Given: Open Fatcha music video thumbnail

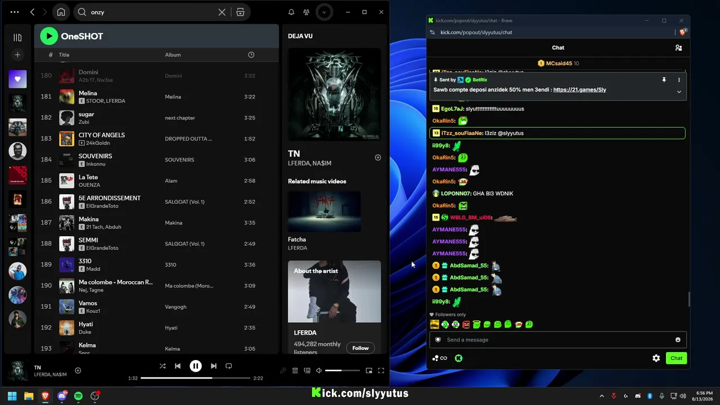Looking at the screenshot, I should 325,211.
